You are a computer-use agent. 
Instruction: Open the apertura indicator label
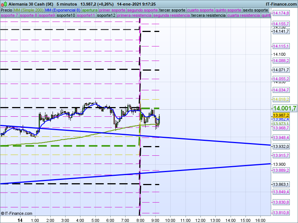[90, 10]
